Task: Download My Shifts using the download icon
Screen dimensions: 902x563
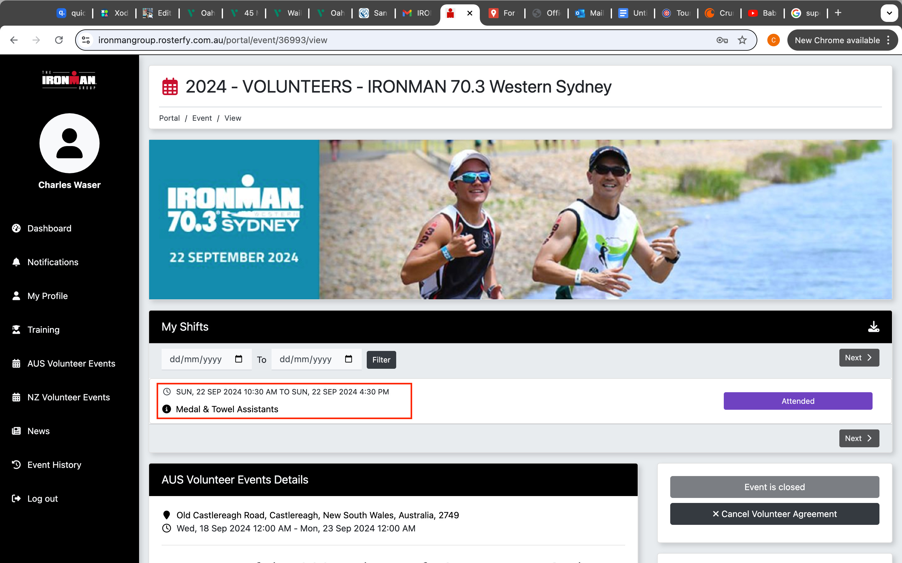Action: click(873, 327)
